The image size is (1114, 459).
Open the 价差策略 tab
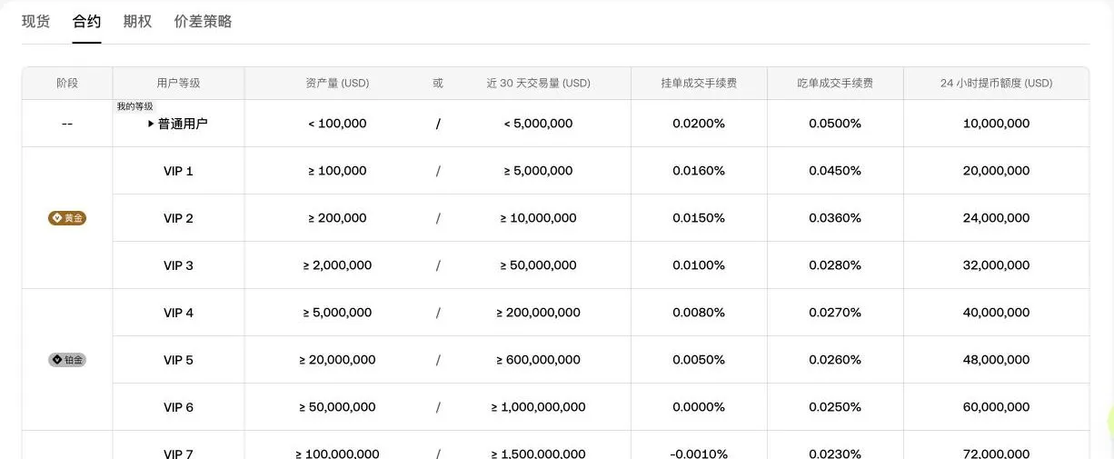pos(204,22)
